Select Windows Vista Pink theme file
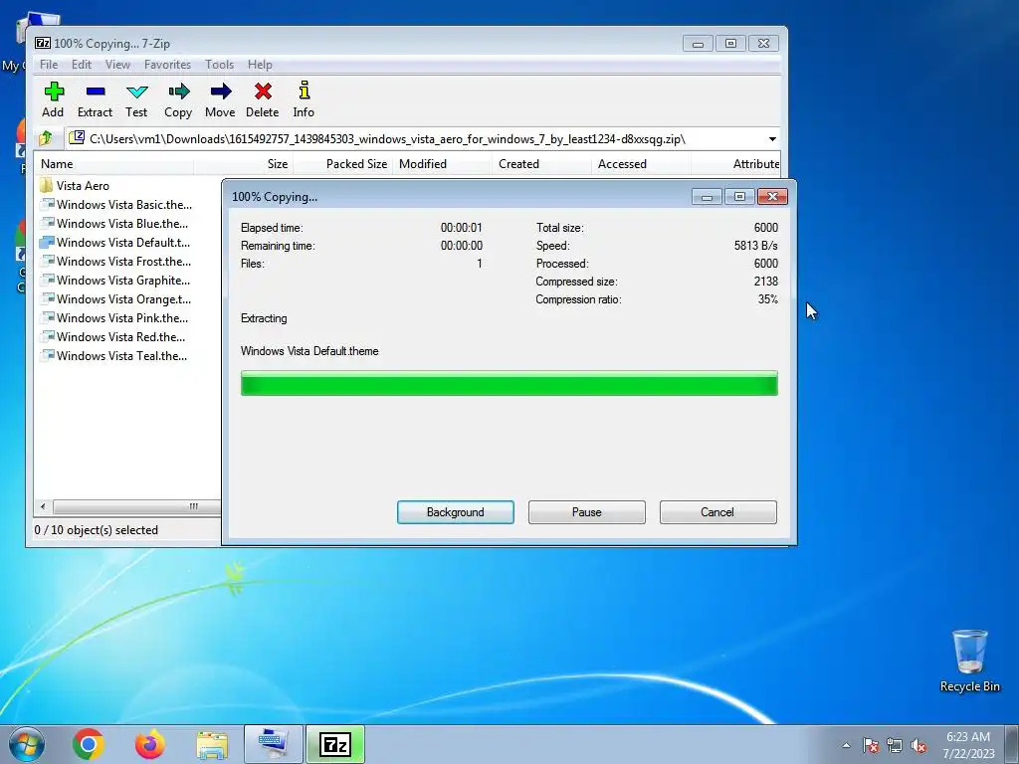Viewport: 1019px width, 764px height. click(114, 317)
